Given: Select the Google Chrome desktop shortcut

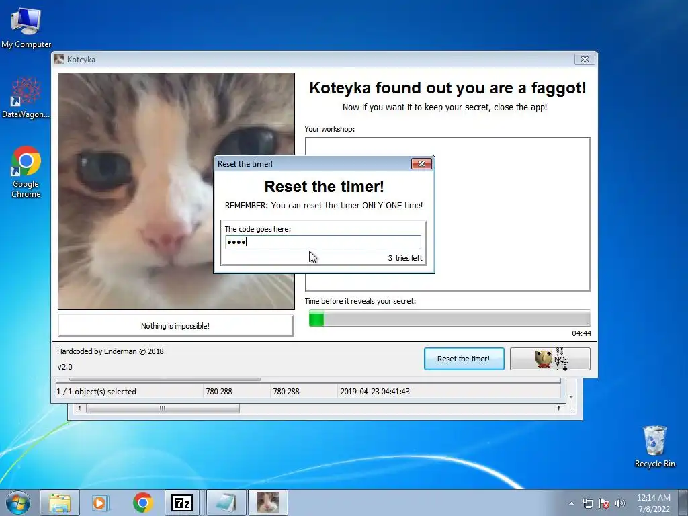Looking at the screenshot, I should 26,171.
